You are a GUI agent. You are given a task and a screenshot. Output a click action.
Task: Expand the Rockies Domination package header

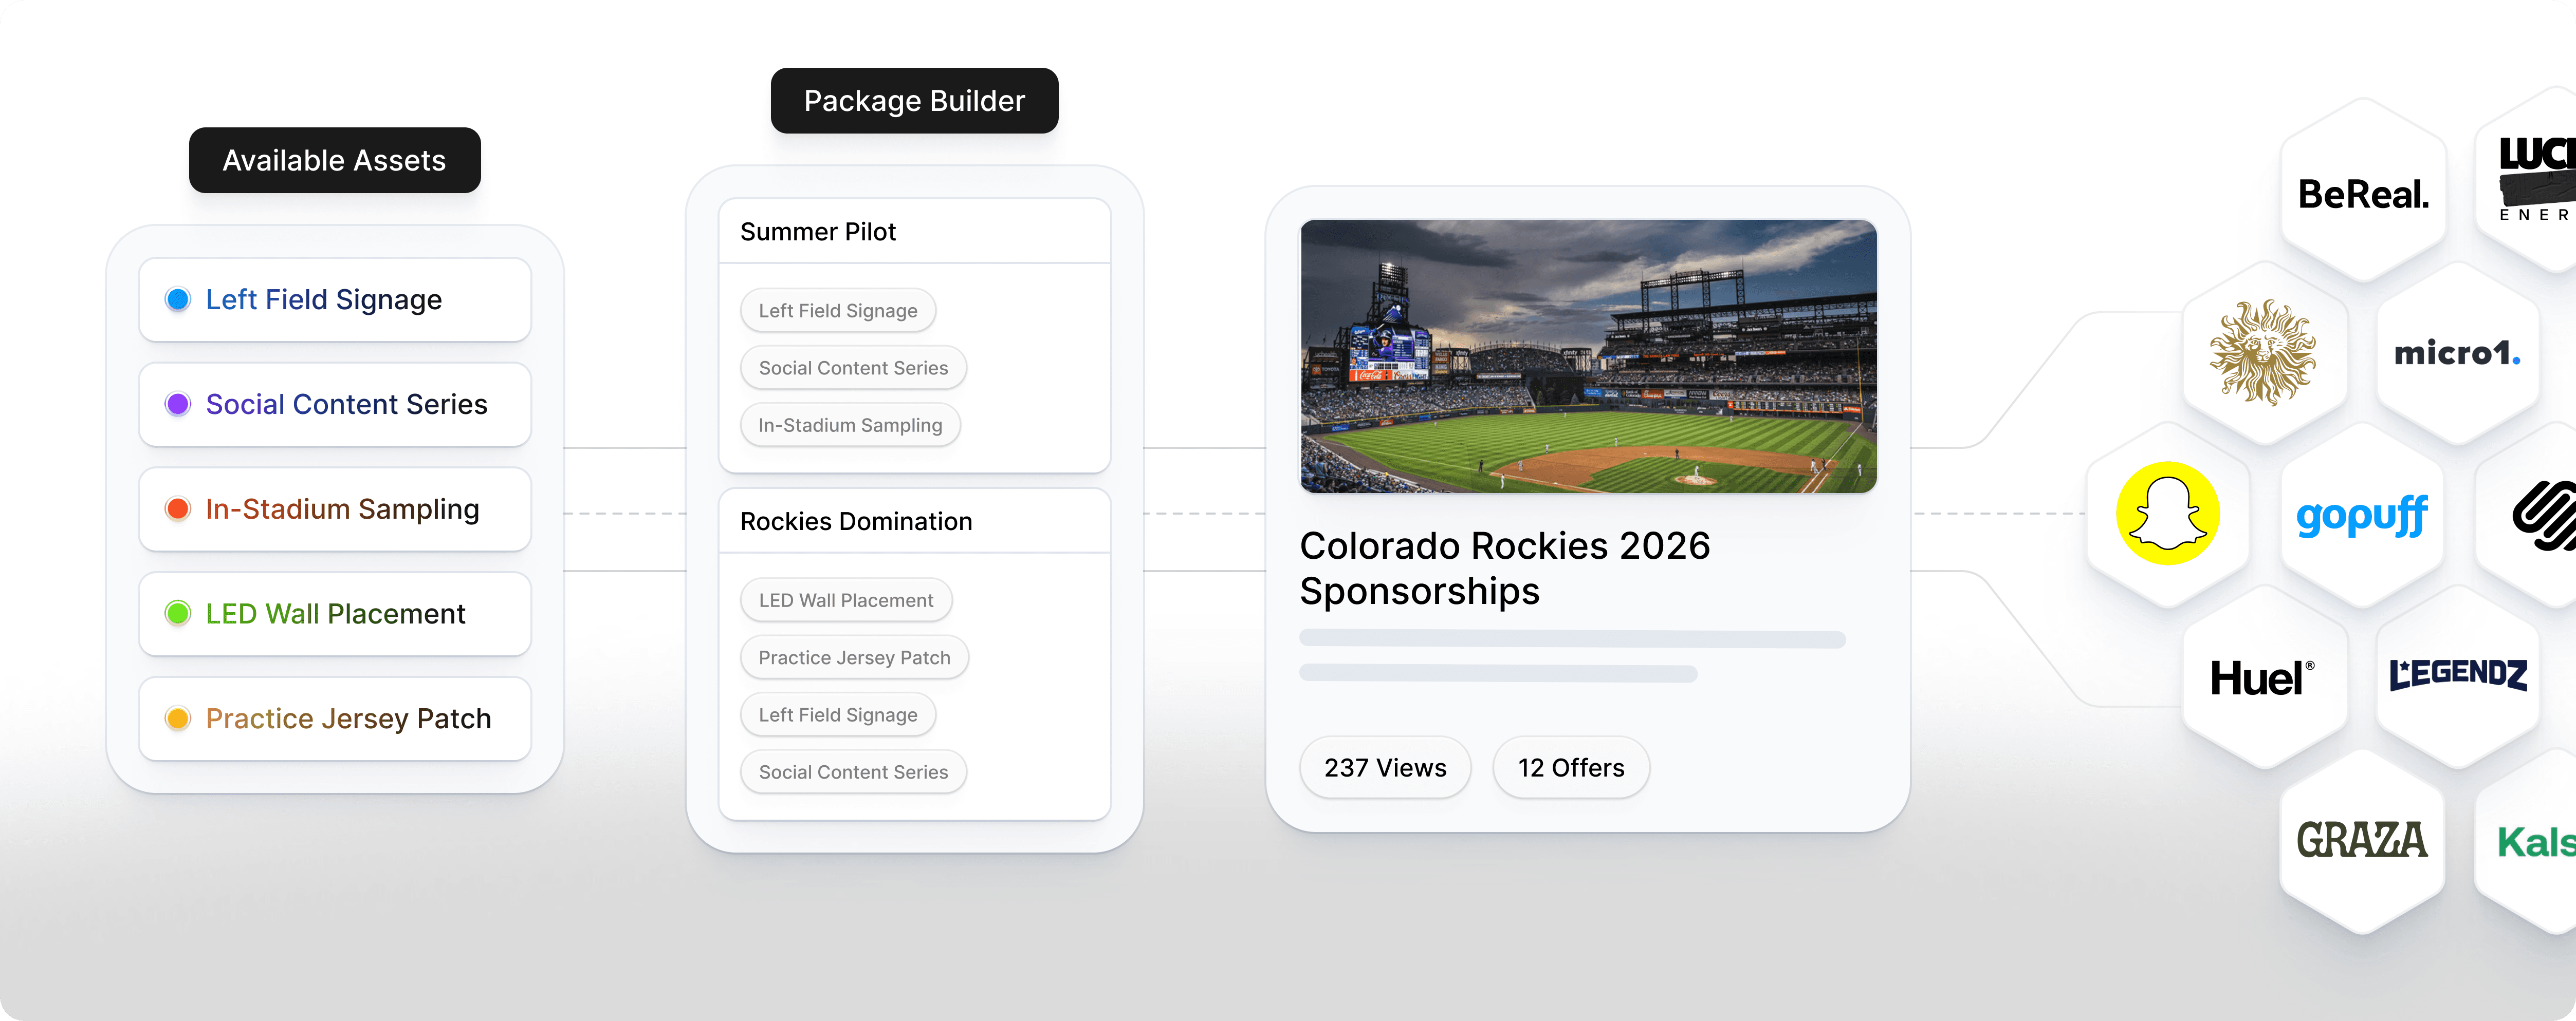915,521
